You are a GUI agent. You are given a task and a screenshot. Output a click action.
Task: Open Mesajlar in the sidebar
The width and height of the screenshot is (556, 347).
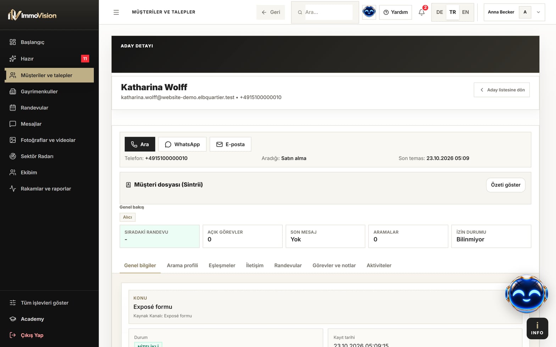click(x=49, y=124)
